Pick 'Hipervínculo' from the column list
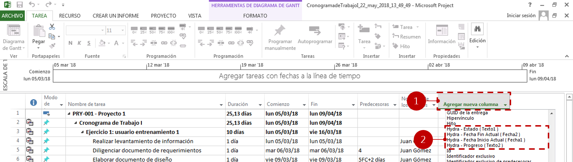 460,118
